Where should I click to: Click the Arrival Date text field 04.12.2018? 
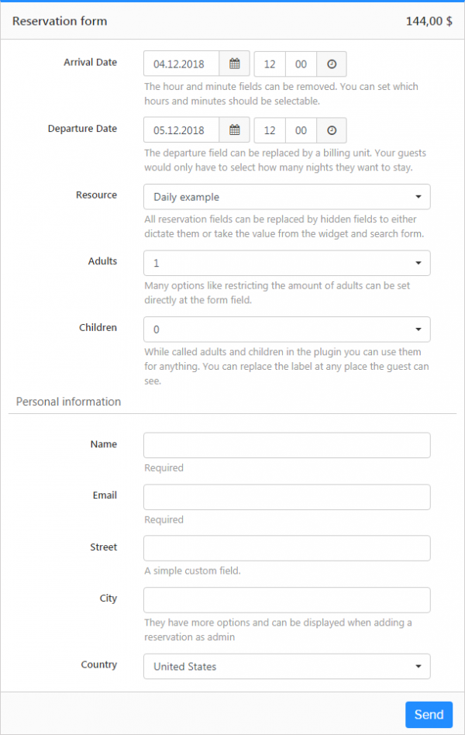click(x=181, y=64)
